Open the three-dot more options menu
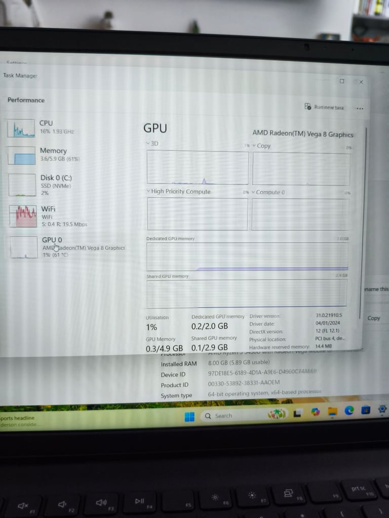The image size is (389, 518). pos(360,108)
